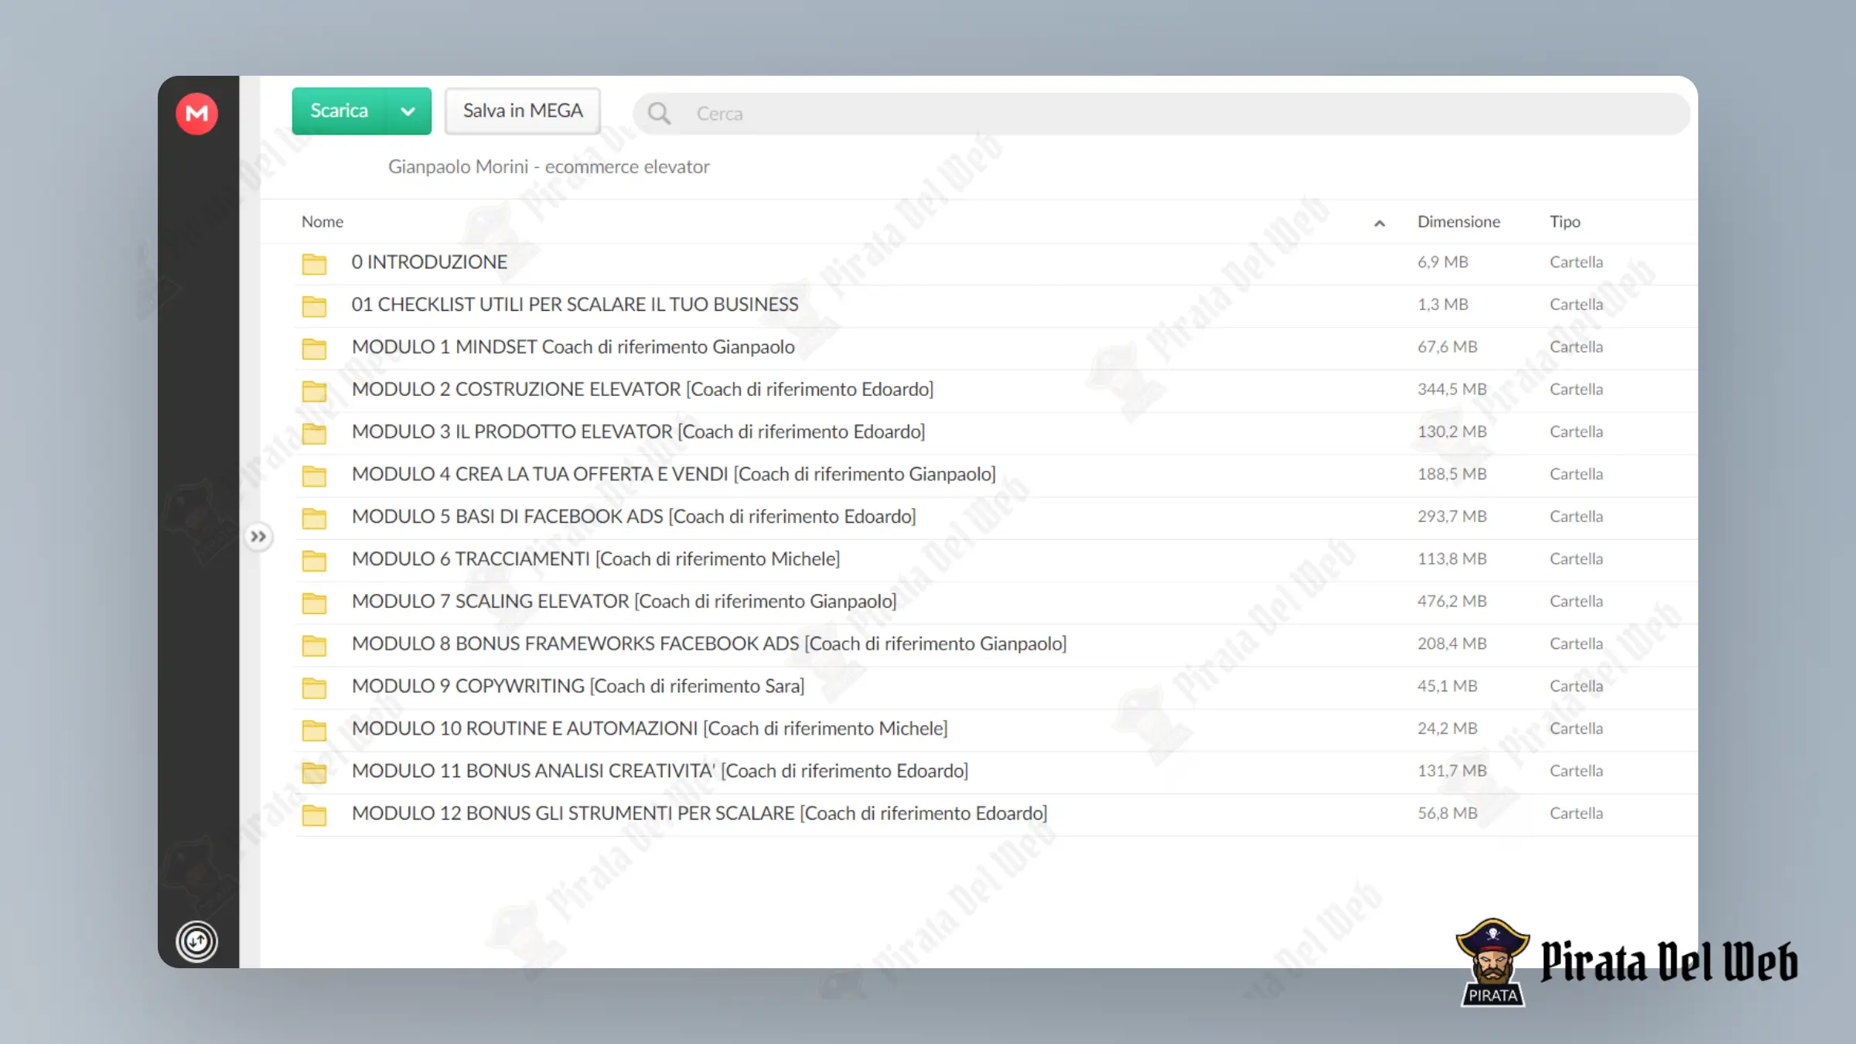Sort by the Tipo column header
This screenshot has width=1856, height=1044.
pos(1564,221)
